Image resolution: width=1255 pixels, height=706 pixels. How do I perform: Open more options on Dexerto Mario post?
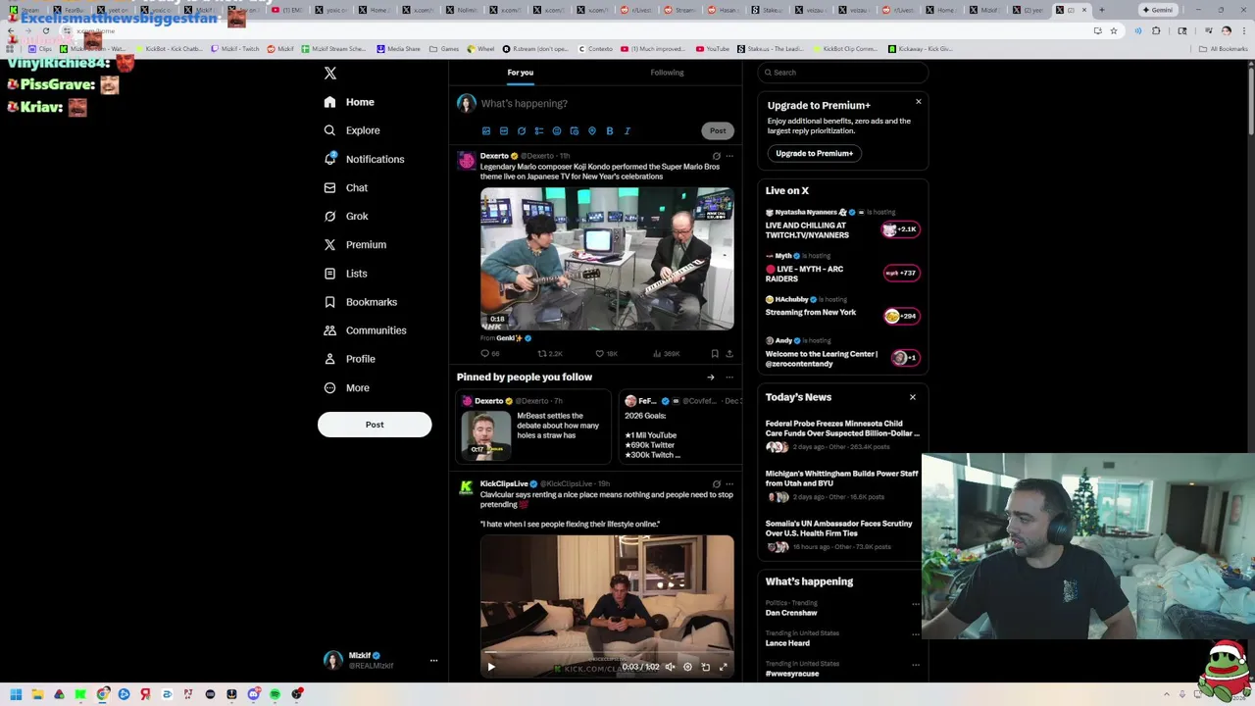click(x=729, y=156)
